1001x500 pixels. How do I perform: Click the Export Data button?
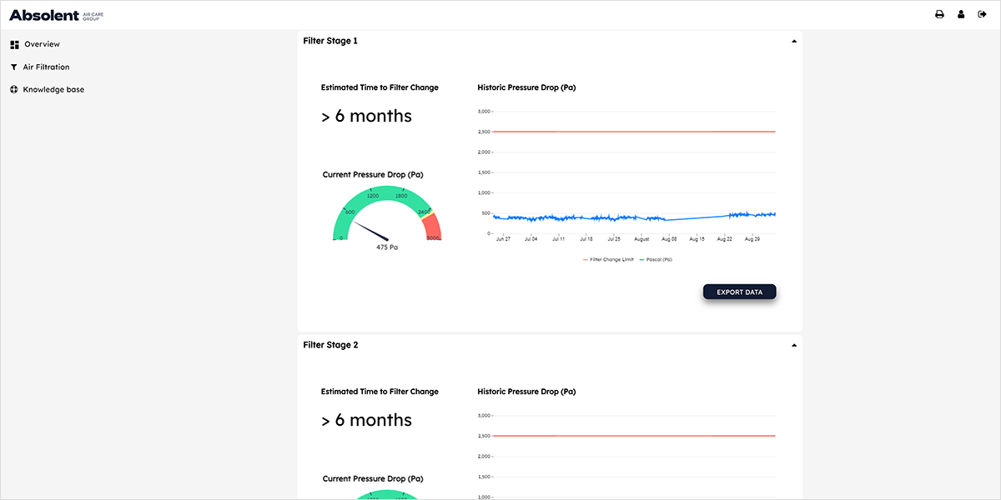click(x=740, y=292)
